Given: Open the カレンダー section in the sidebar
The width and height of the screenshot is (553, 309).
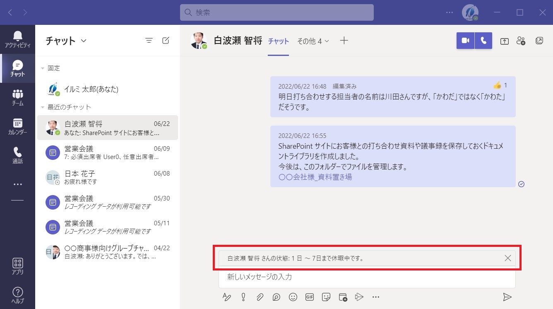Looking at the screenshot, I should (17, 127).
